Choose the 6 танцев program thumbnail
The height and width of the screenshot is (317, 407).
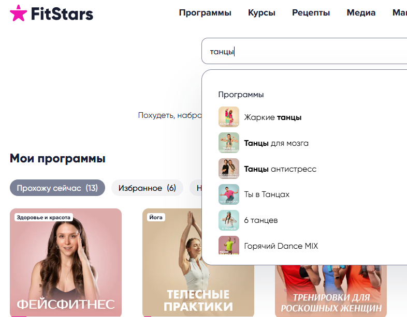229,220
